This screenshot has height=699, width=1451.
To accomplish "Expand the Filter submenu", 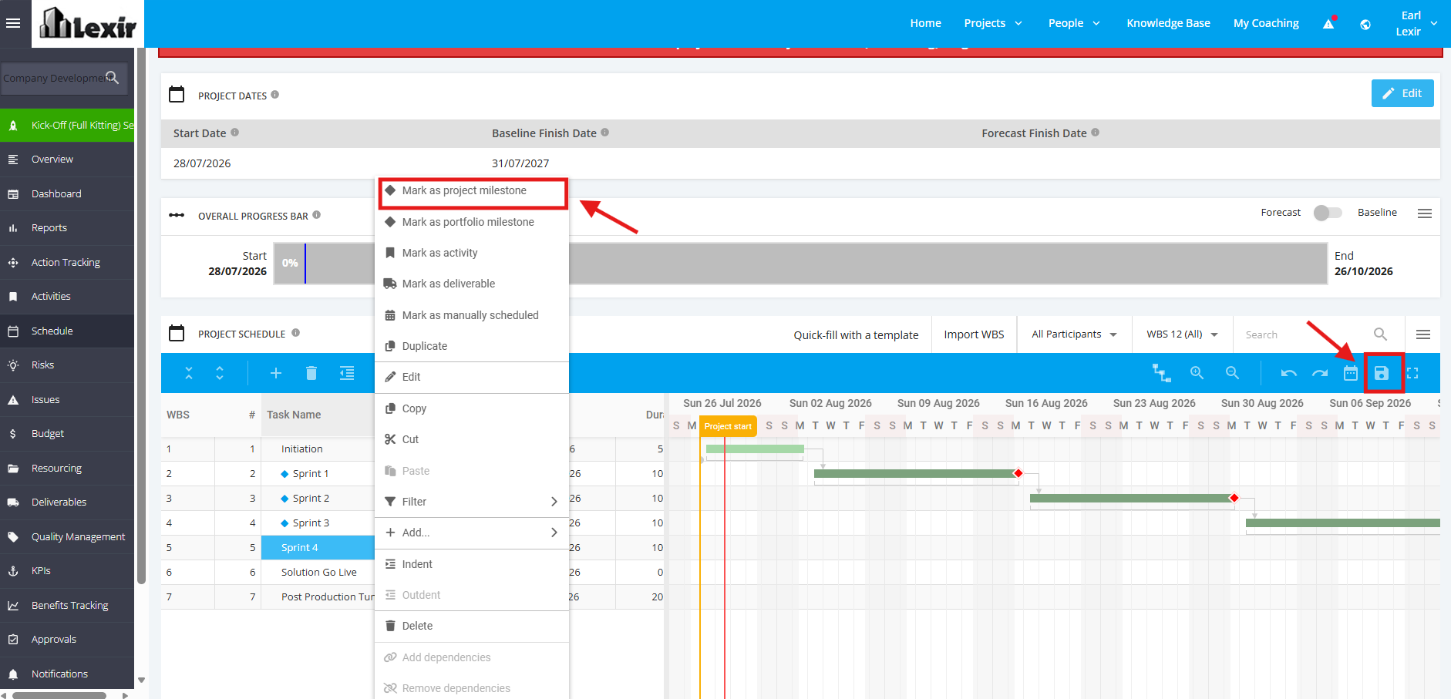I will (472, 502).
